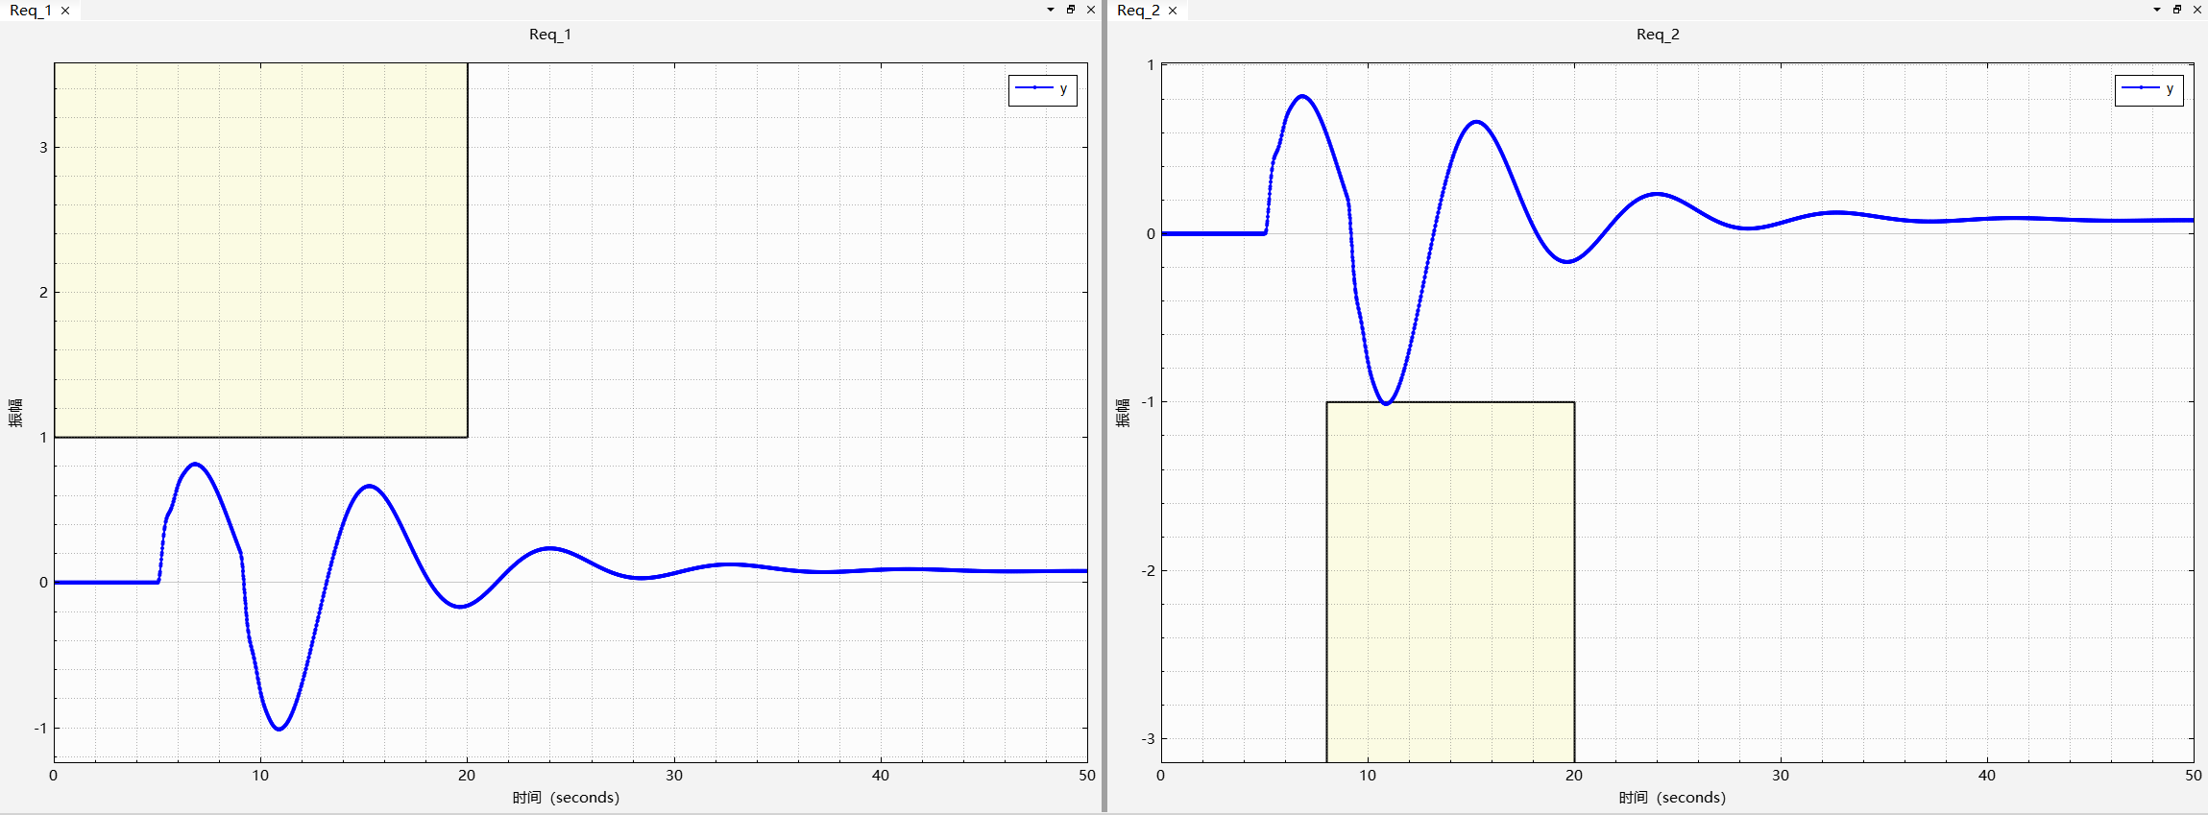The image size is (2208, 815).
Task: Click the 时间 (seconds) axis label in Req_2
Action: (1672, 798)
